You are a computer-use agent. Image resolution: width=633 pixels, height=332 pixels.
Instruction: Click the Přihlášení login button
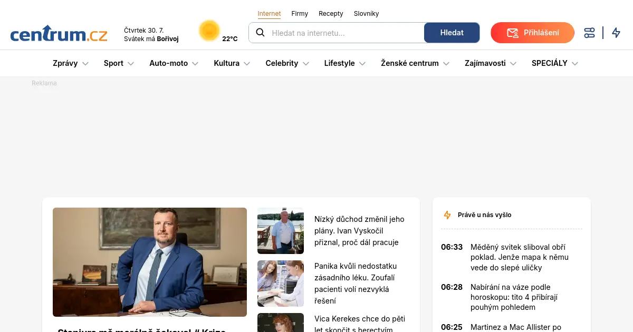click(532, 33)
